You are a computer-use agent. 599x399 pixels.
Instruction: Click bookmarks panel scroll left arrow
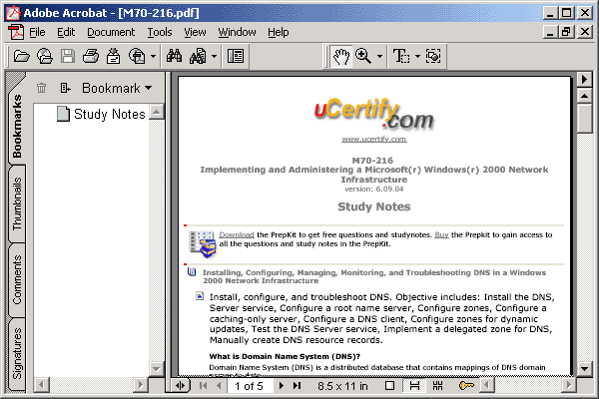point(42,384)
